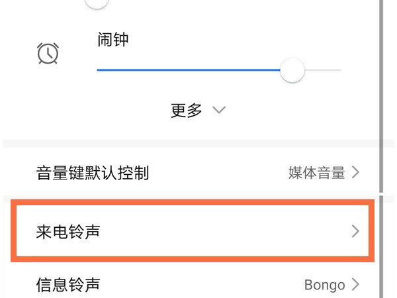397x298 pixels.
Task: Open the 来电铃声 ringtone setting
Action: [x=68, y=231]
